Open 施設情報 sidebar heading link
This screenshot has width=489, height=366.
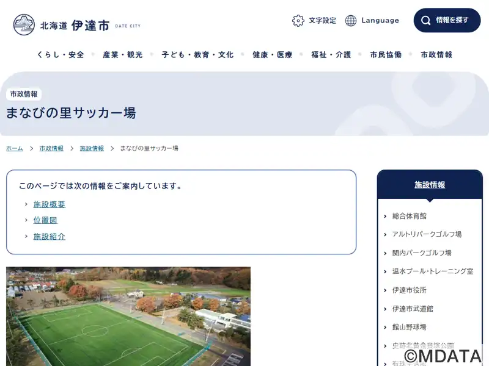coord(430,185)
